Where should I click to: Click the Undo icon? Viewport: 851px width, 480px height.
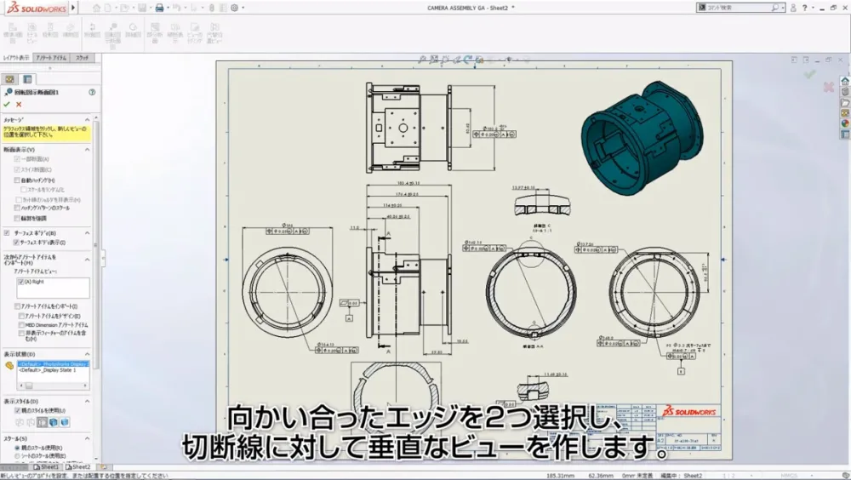pyautogui.click(x=178, y=8)
